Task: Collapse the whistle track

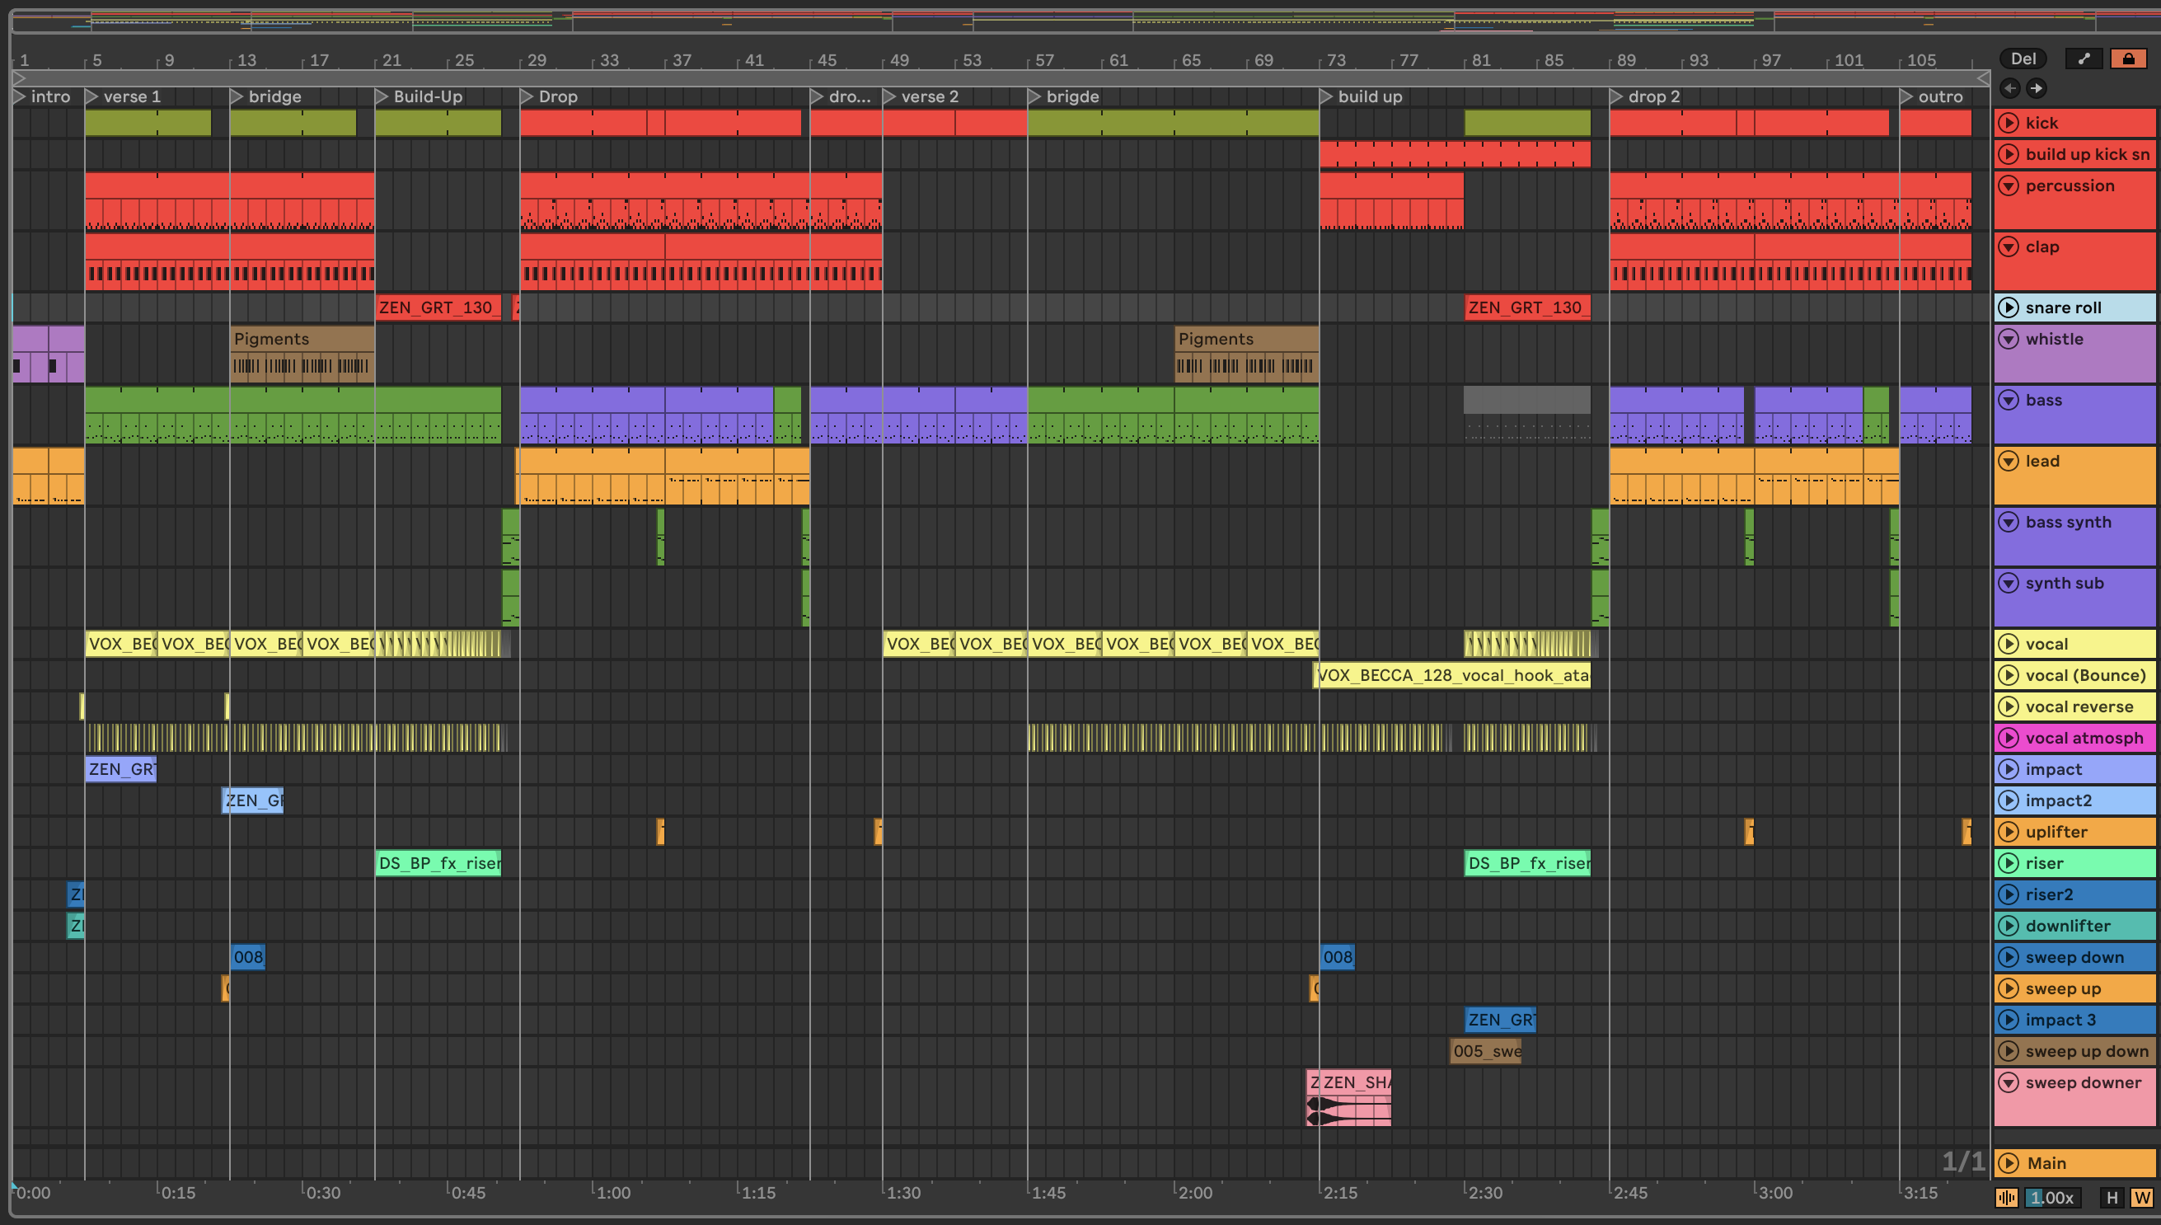Action: (x=2009, y=339)
